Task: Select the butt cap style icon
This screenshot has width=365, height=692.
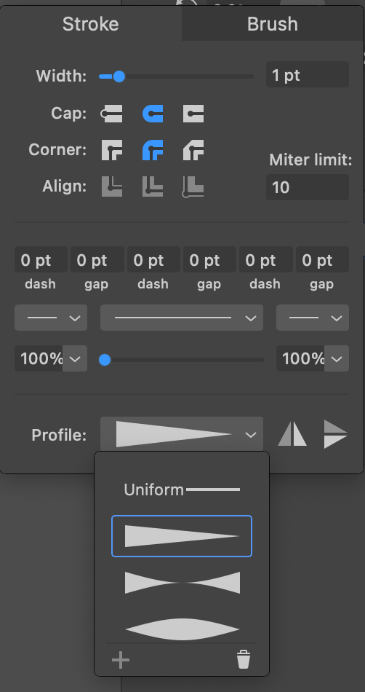Action: pos(112,114)
